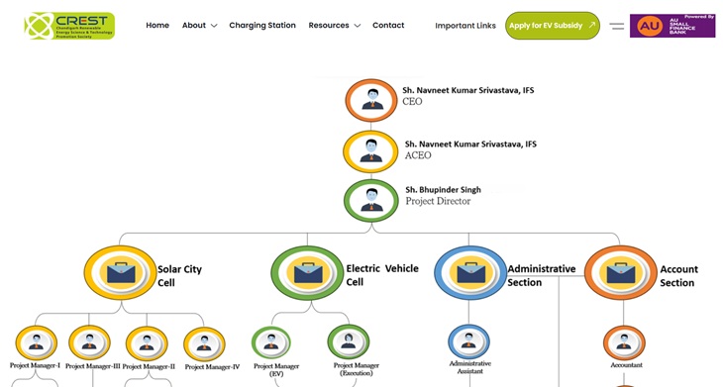Click the Project Manager (EV) label
Screen dimensions: 723x387
coord(276,370)
